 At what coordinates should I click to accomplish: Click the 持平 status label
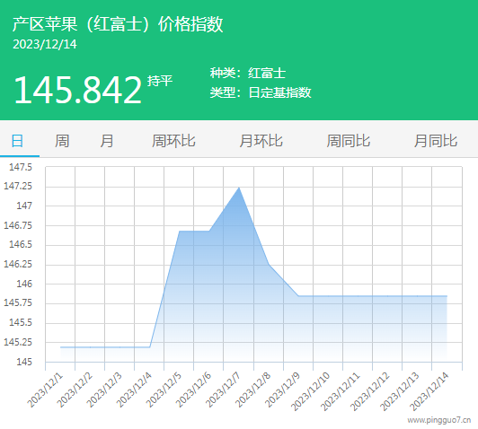coord(160,81)
